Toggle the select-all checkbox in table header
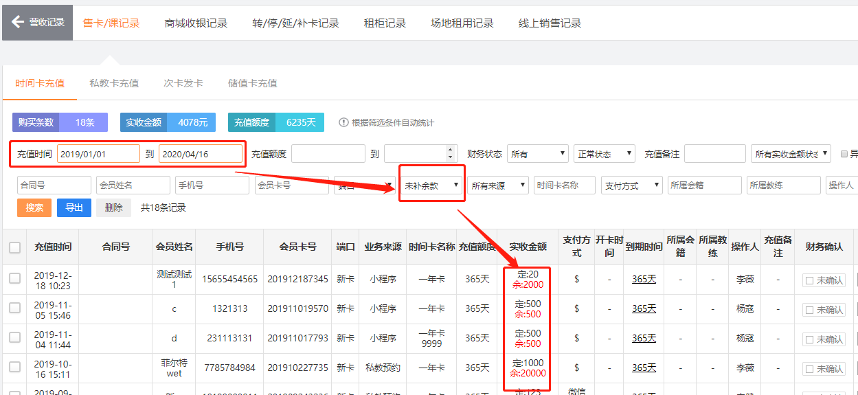858x395 pixels. 14,247
